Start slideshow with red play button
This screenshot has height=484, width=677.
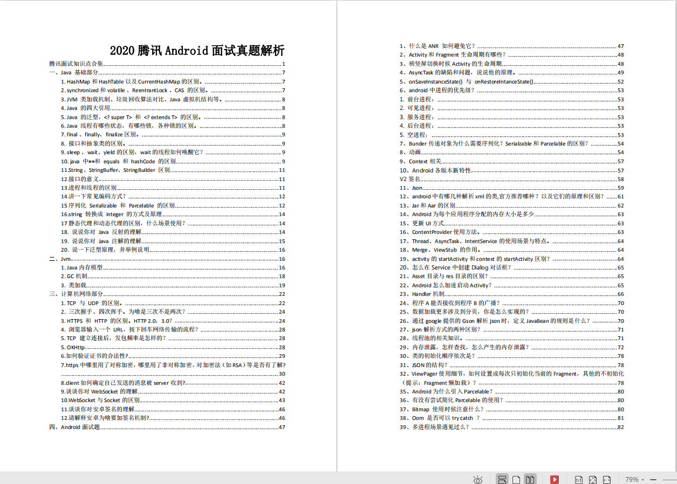pyautogui.click(x=555, y=479)
